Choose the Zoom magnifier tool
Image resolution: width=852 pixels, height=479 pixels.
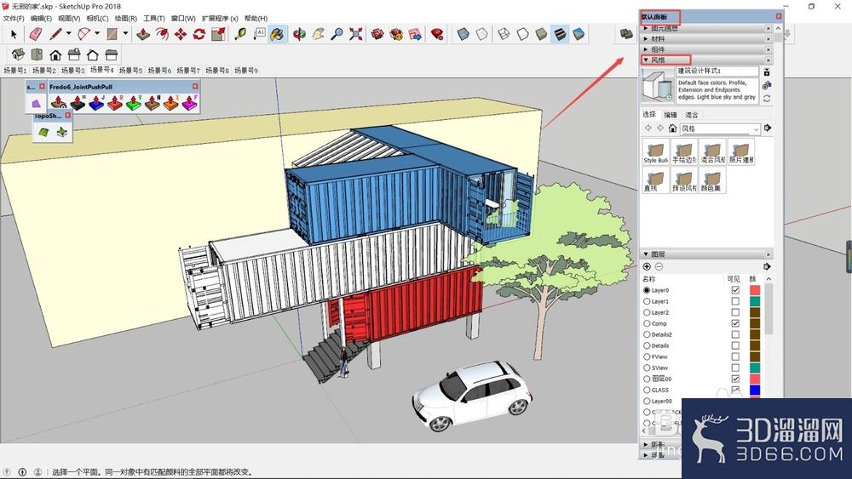pos(337,35)
